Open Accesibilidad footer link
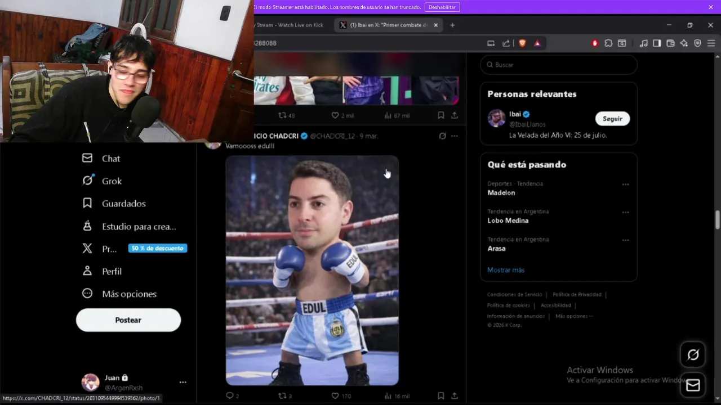This screenshot has height=405, width=721. point(555,305)
